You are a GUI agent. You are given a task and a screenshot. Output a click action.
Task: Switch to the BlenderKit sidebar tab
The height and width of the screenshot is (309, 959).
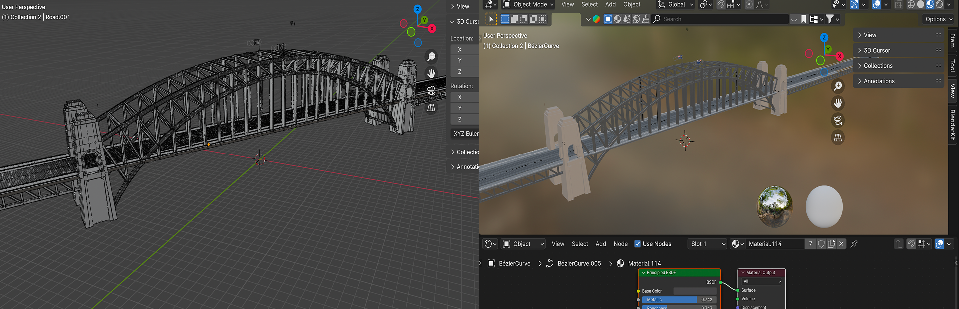pos(953,125)
